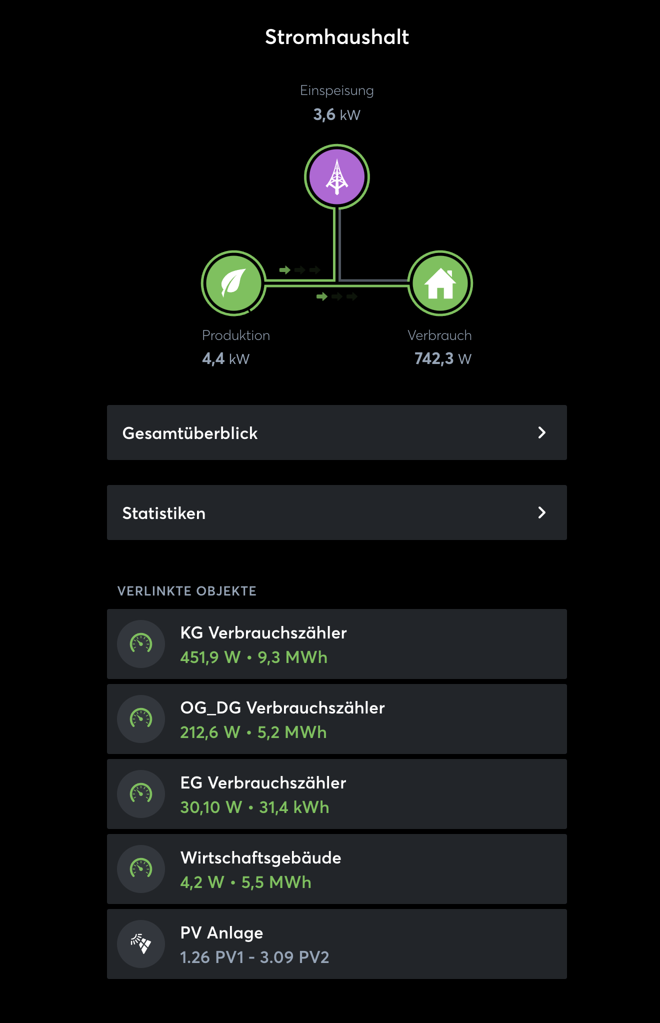This screenshot has width=660, height=1023.
Task: Open the OG_DG Verbrauchszähler linked object
Action: click(350, 719)
